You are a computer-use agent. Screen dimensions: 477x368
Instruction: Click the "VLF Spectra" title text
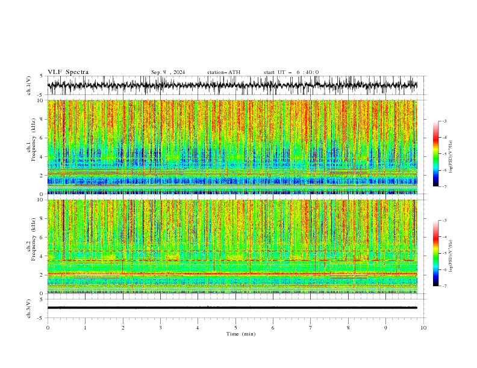pos(68,72)
